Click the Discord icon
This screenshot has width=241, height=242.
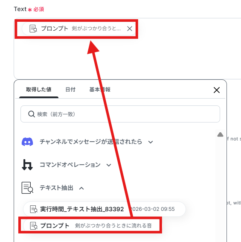click(x=27, y=142)
